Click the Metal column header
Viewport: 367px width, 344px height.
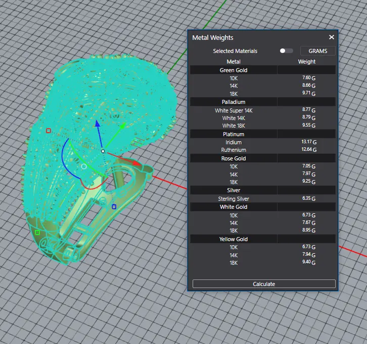pyautogui.click(x=234, y=62)
